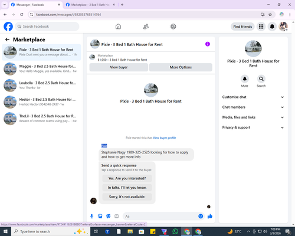Expand Media, files and links section
The height and width of the screenshot is (236, 295).
253,117
